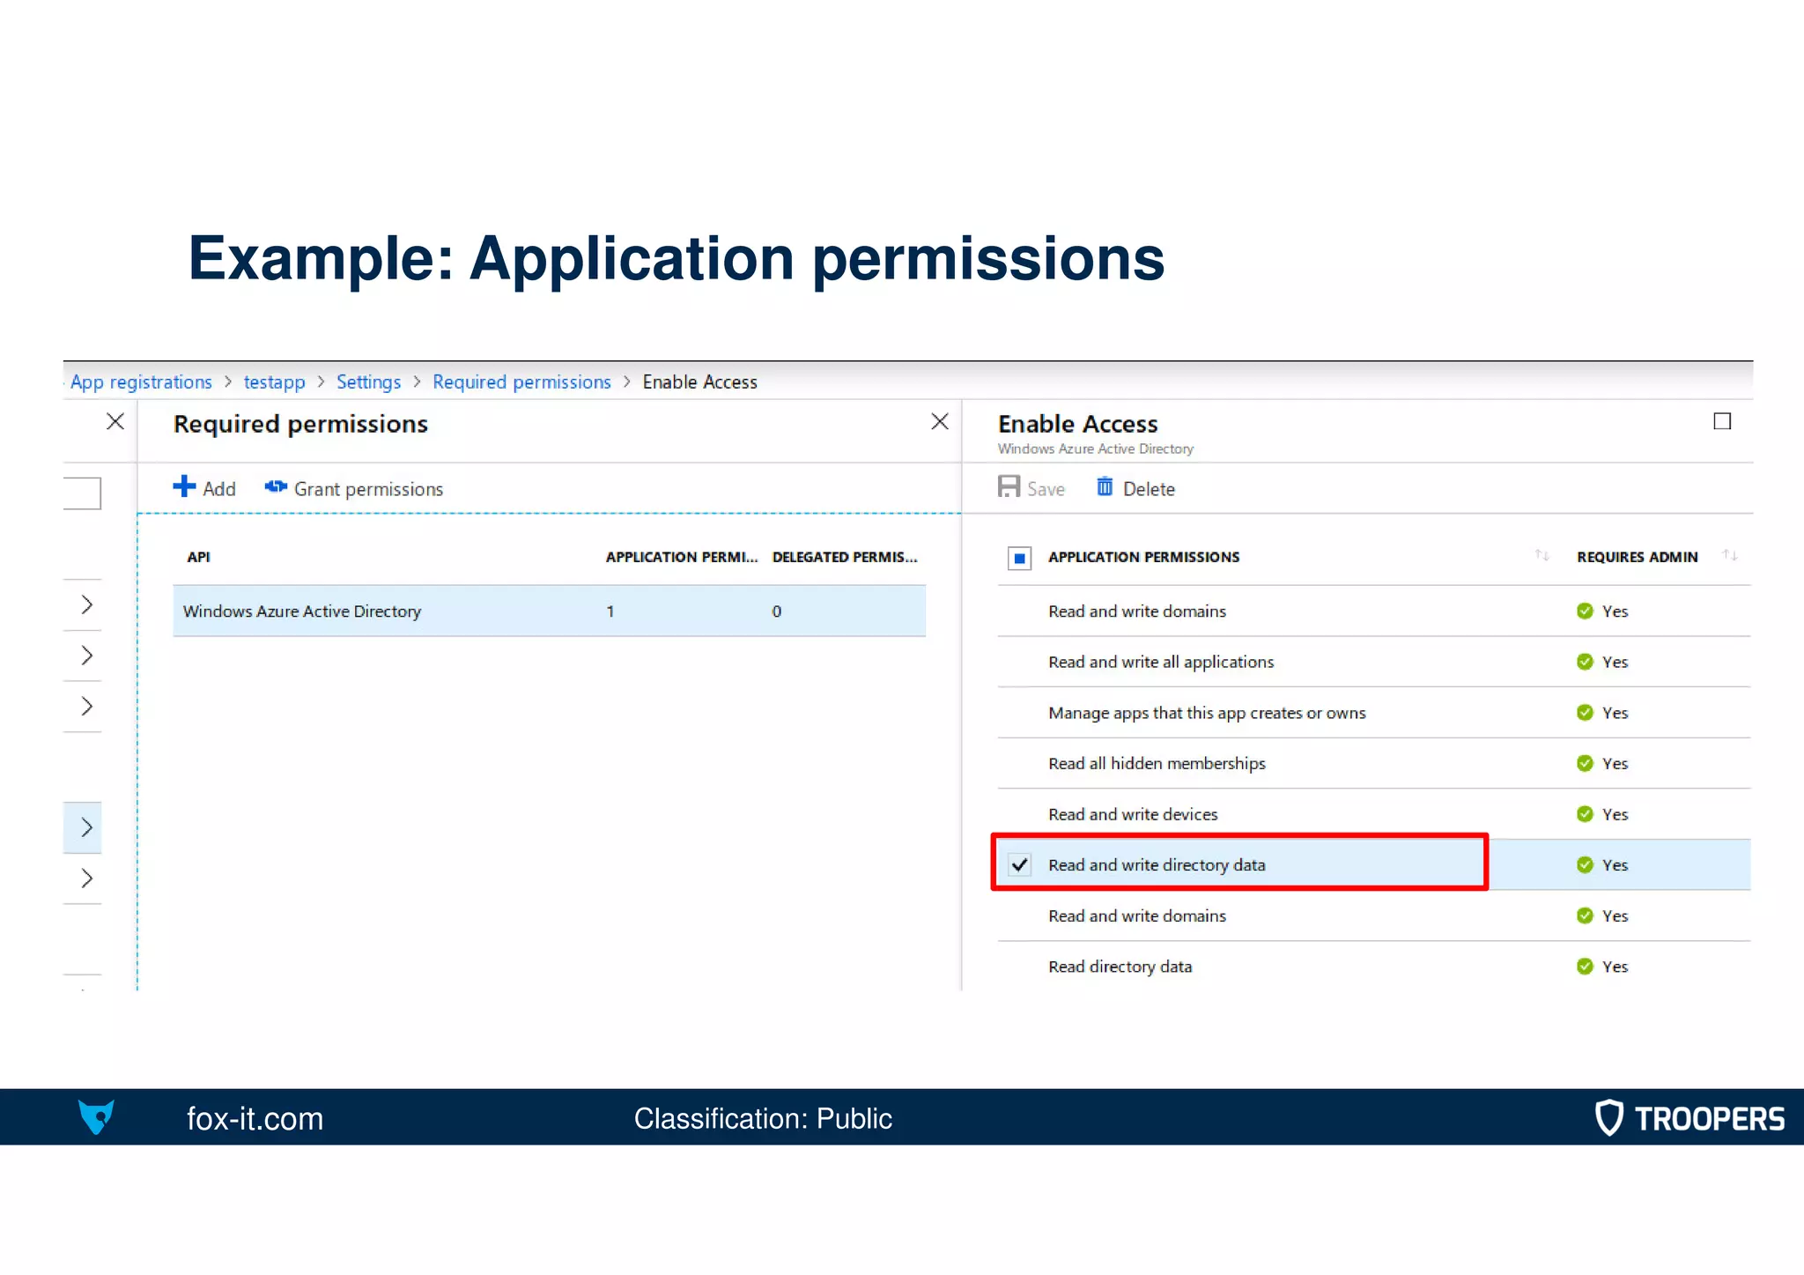Click the Troopers shield logo
This screenshot has height=1275, width=1804.
tap(1609, 1117)
